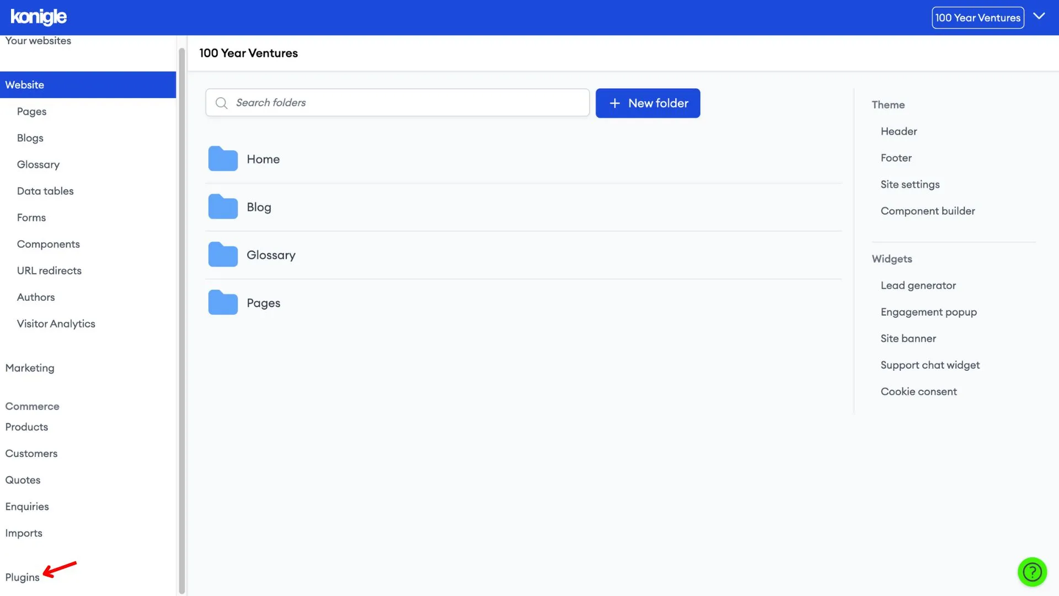Open the Support chat widget
The width and height of the screenshot is (1059, 596).
929,365
